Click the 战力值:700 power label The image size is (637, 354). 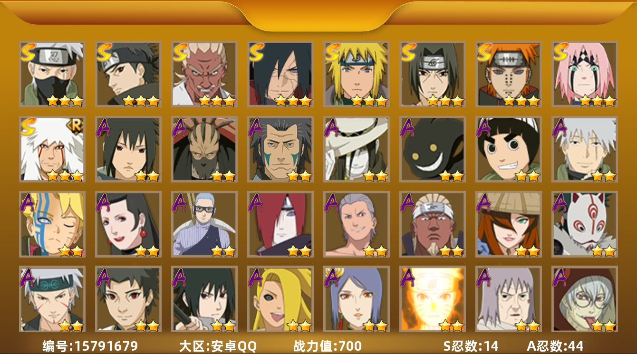328,346
